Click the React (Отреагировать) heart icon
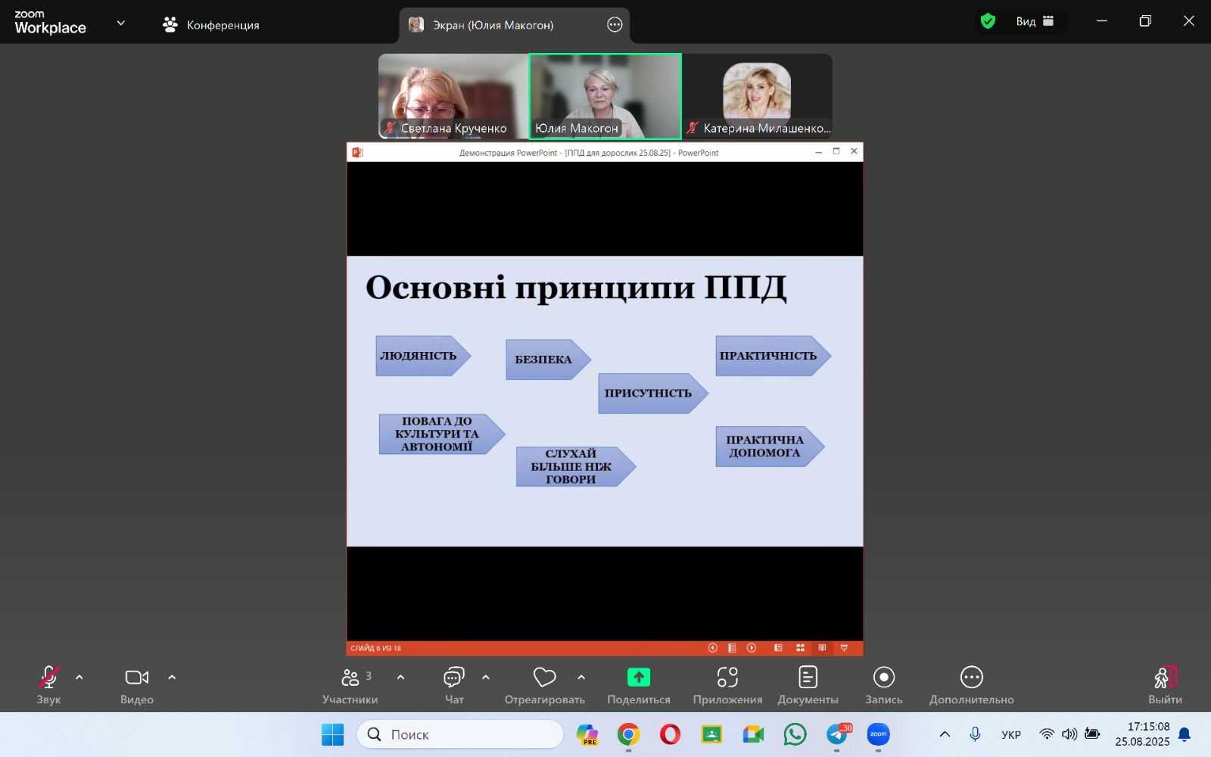The width and height of the screenshot is (1211, 757). point(544,678)
